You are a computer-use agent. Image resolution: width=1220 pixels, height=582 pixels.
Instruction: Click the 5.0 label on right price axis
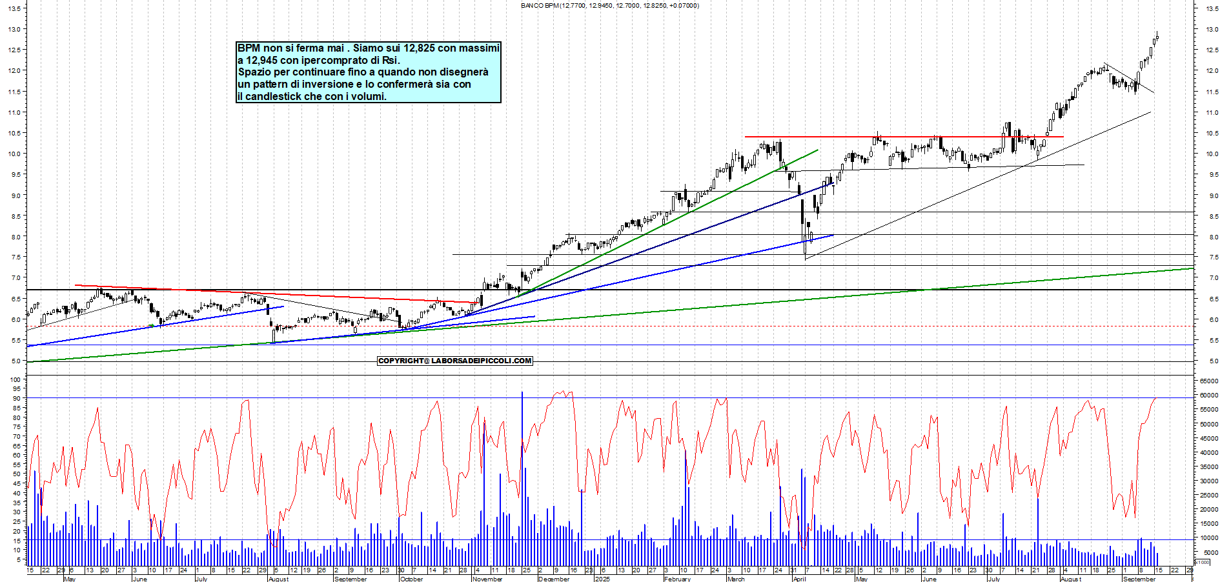[1213, 361]
